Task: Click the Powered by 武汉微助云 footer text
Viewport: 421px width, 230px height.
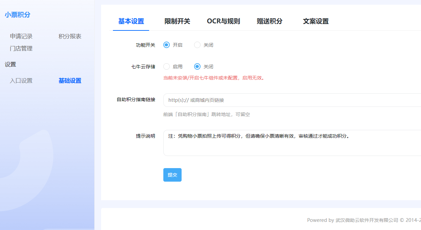Action: [364, 220]
